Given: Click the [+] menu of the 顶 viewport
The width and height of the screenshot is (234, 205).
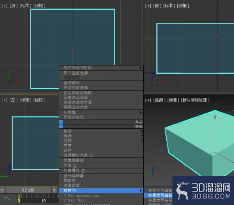Looking at the screenshot, I should [x=5, y=6].
